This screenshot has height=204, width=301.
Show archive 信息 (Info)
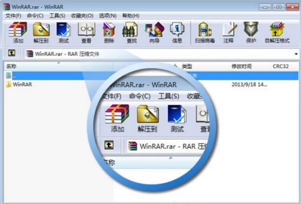[177, 32]
